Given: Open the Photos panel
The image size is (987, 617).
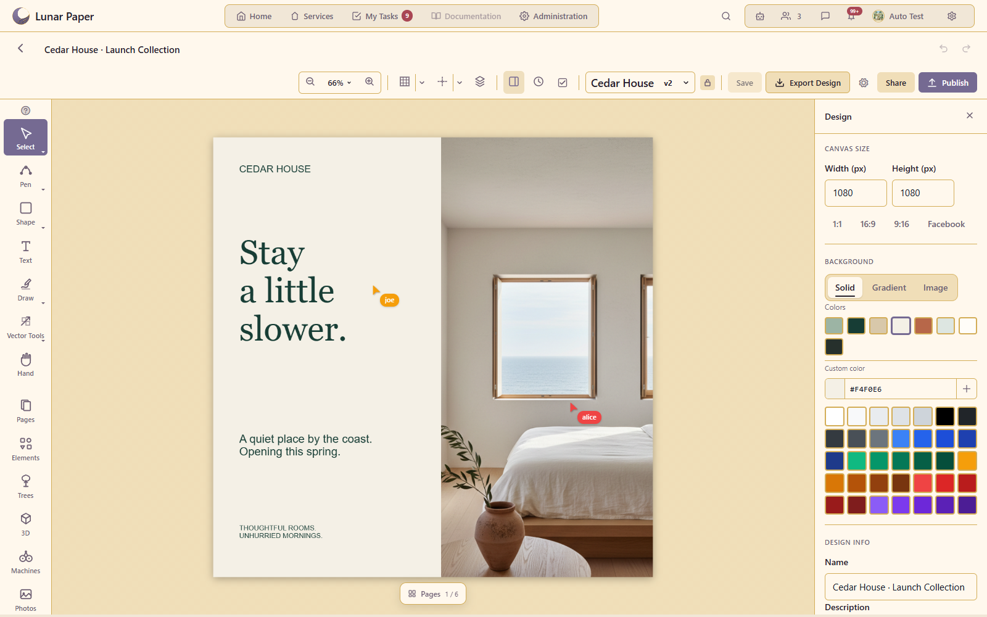Looking at the screenshot, I should pyautogui.click(x=25, y=600).
